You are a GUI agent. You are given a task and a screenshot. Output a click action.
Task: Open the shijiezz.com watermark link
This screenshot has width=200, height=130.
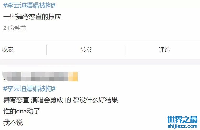182,126
